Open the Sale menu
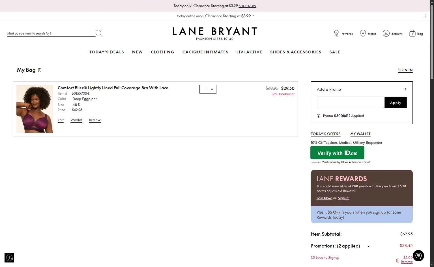434x267 pixels. [x=335, y=52]
